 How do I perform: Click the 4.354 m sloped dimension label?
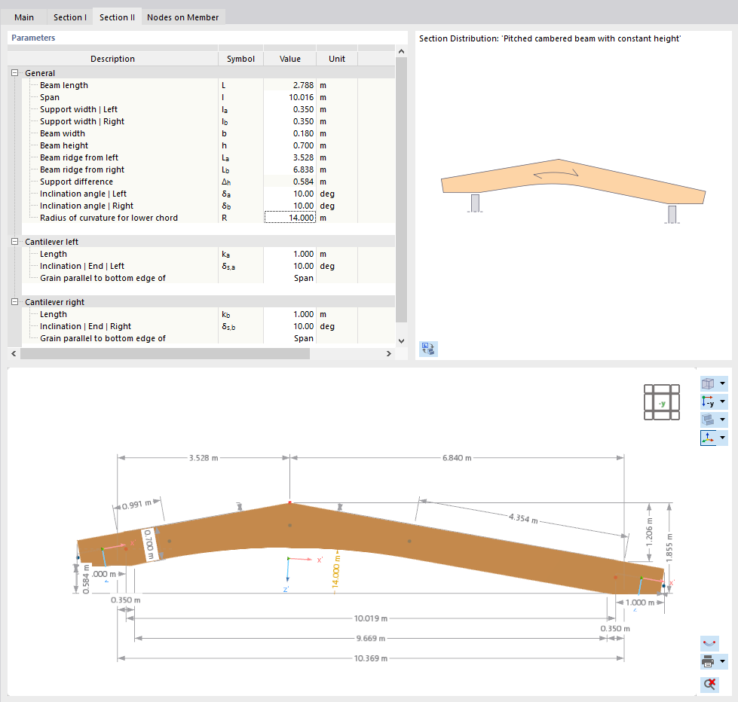pyautogui.click(x=523, y=519)
